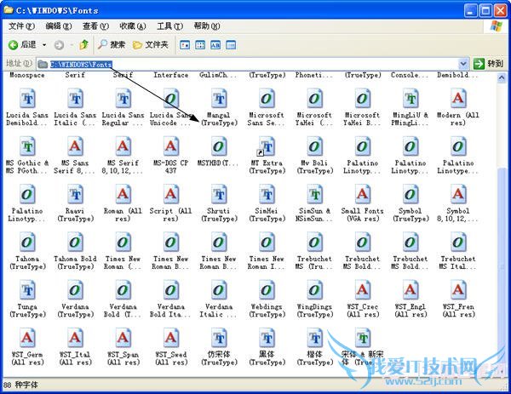Open the Search (搜索) toolbar button

click(111, 44)
